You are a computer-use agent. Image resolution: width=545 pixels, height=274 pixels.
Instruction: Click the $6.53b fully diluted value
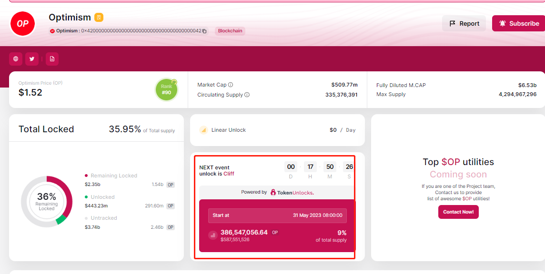pos(527,85)
